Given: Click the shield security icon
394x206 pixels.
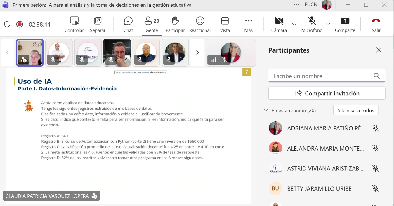Looking at the screenshot, I should click(x=7, y=24).
